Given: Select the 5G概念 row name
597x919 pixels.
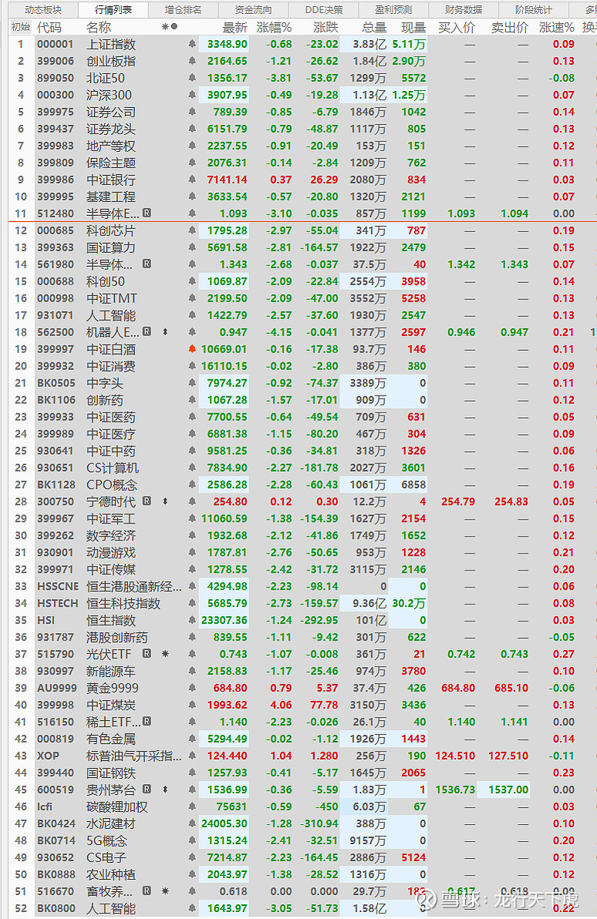Looking at the screenshot, I should 106,841.
